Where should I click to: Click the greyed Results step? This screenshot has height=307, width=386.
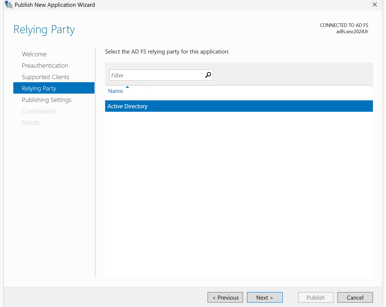coord(31,123)
